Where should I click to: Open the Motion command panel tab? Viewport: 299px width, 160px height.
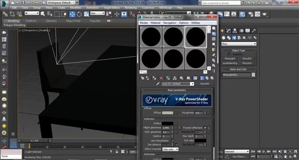point(241,31)
